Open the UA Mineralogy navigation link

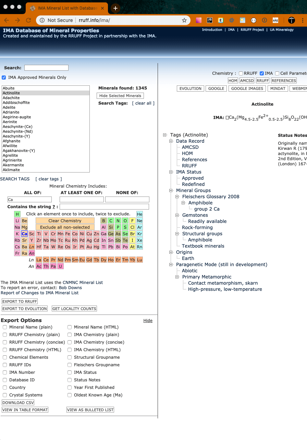click(282, 30)
